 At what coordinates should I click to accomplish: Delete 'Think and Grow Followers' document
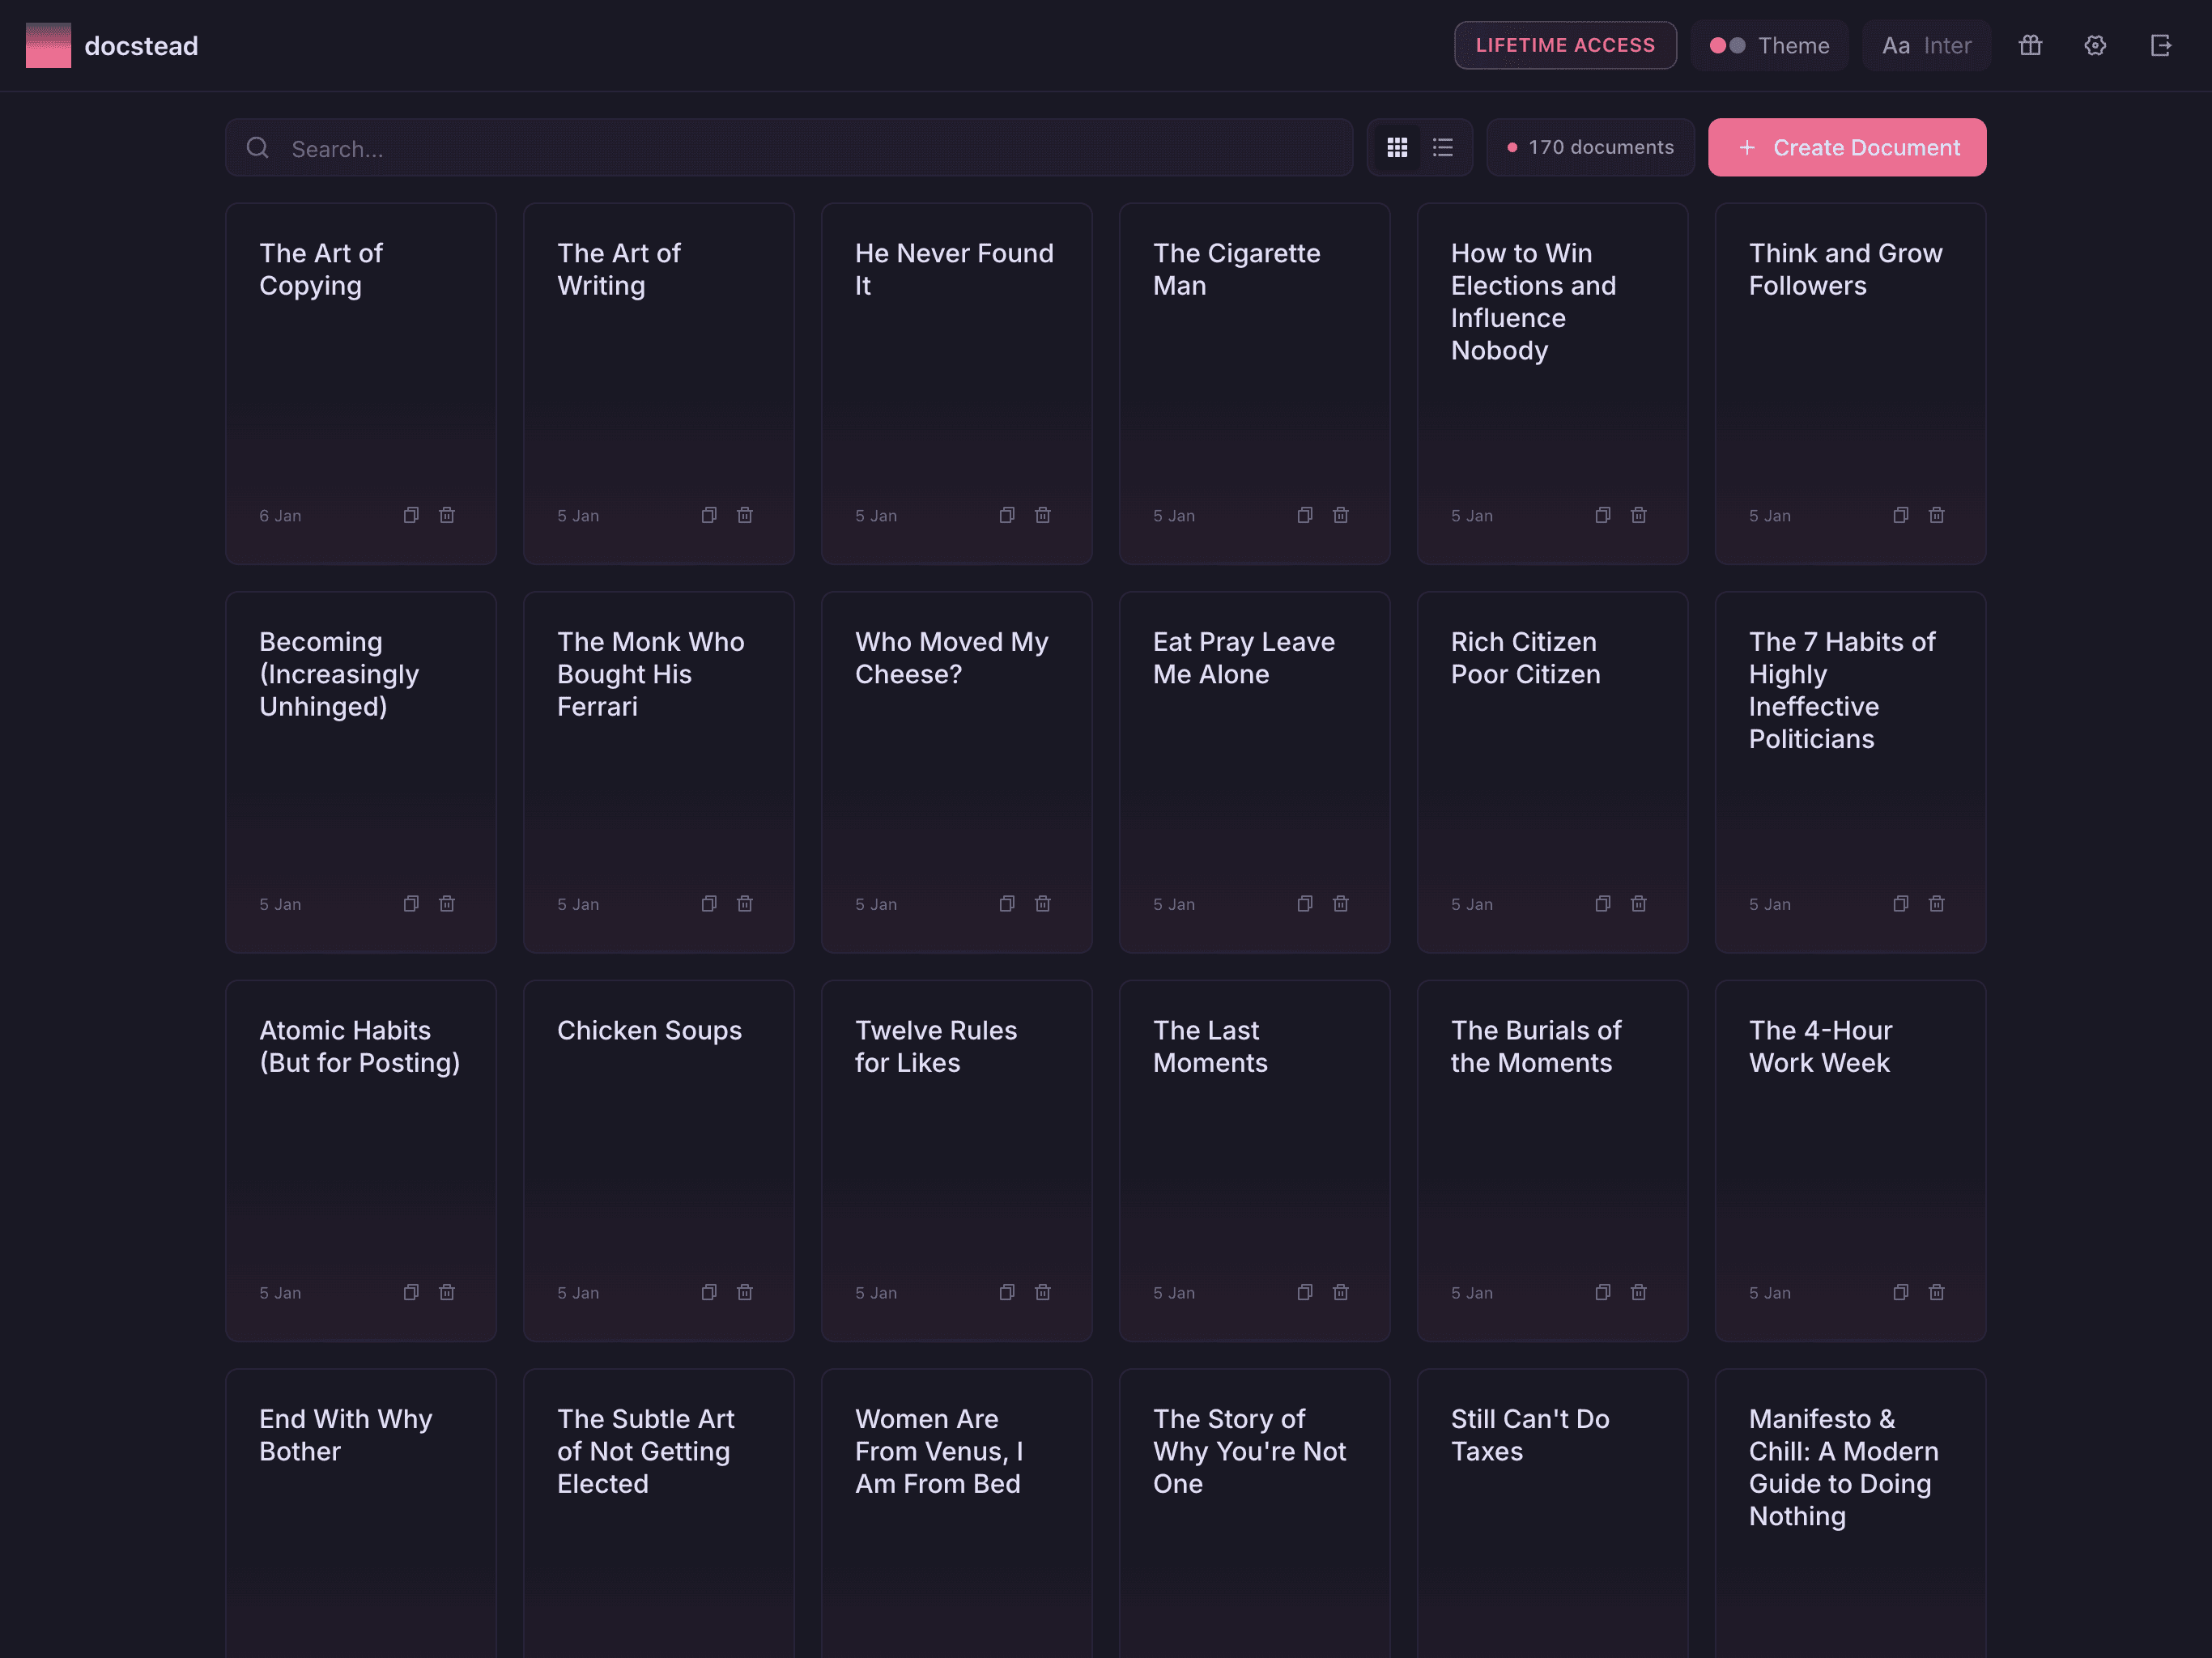coord(1936,515)
